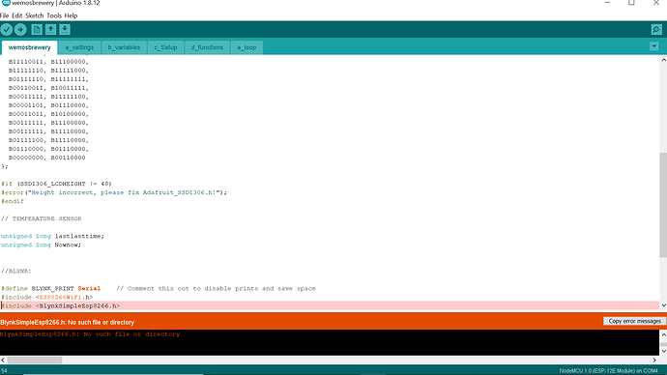Switch to the a_settings tab
Viewport: 667px width, 375px height.
(x=79, y=47)
